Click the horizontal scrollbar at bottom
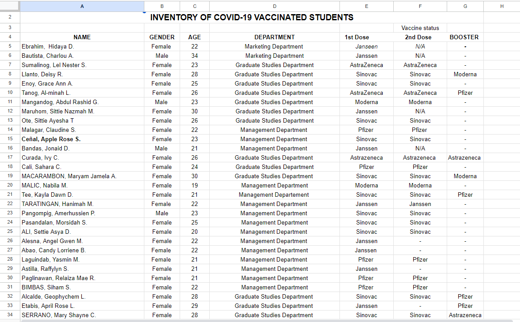The height and width of the screenshot is (322, 520). click(x=265, y=320)
